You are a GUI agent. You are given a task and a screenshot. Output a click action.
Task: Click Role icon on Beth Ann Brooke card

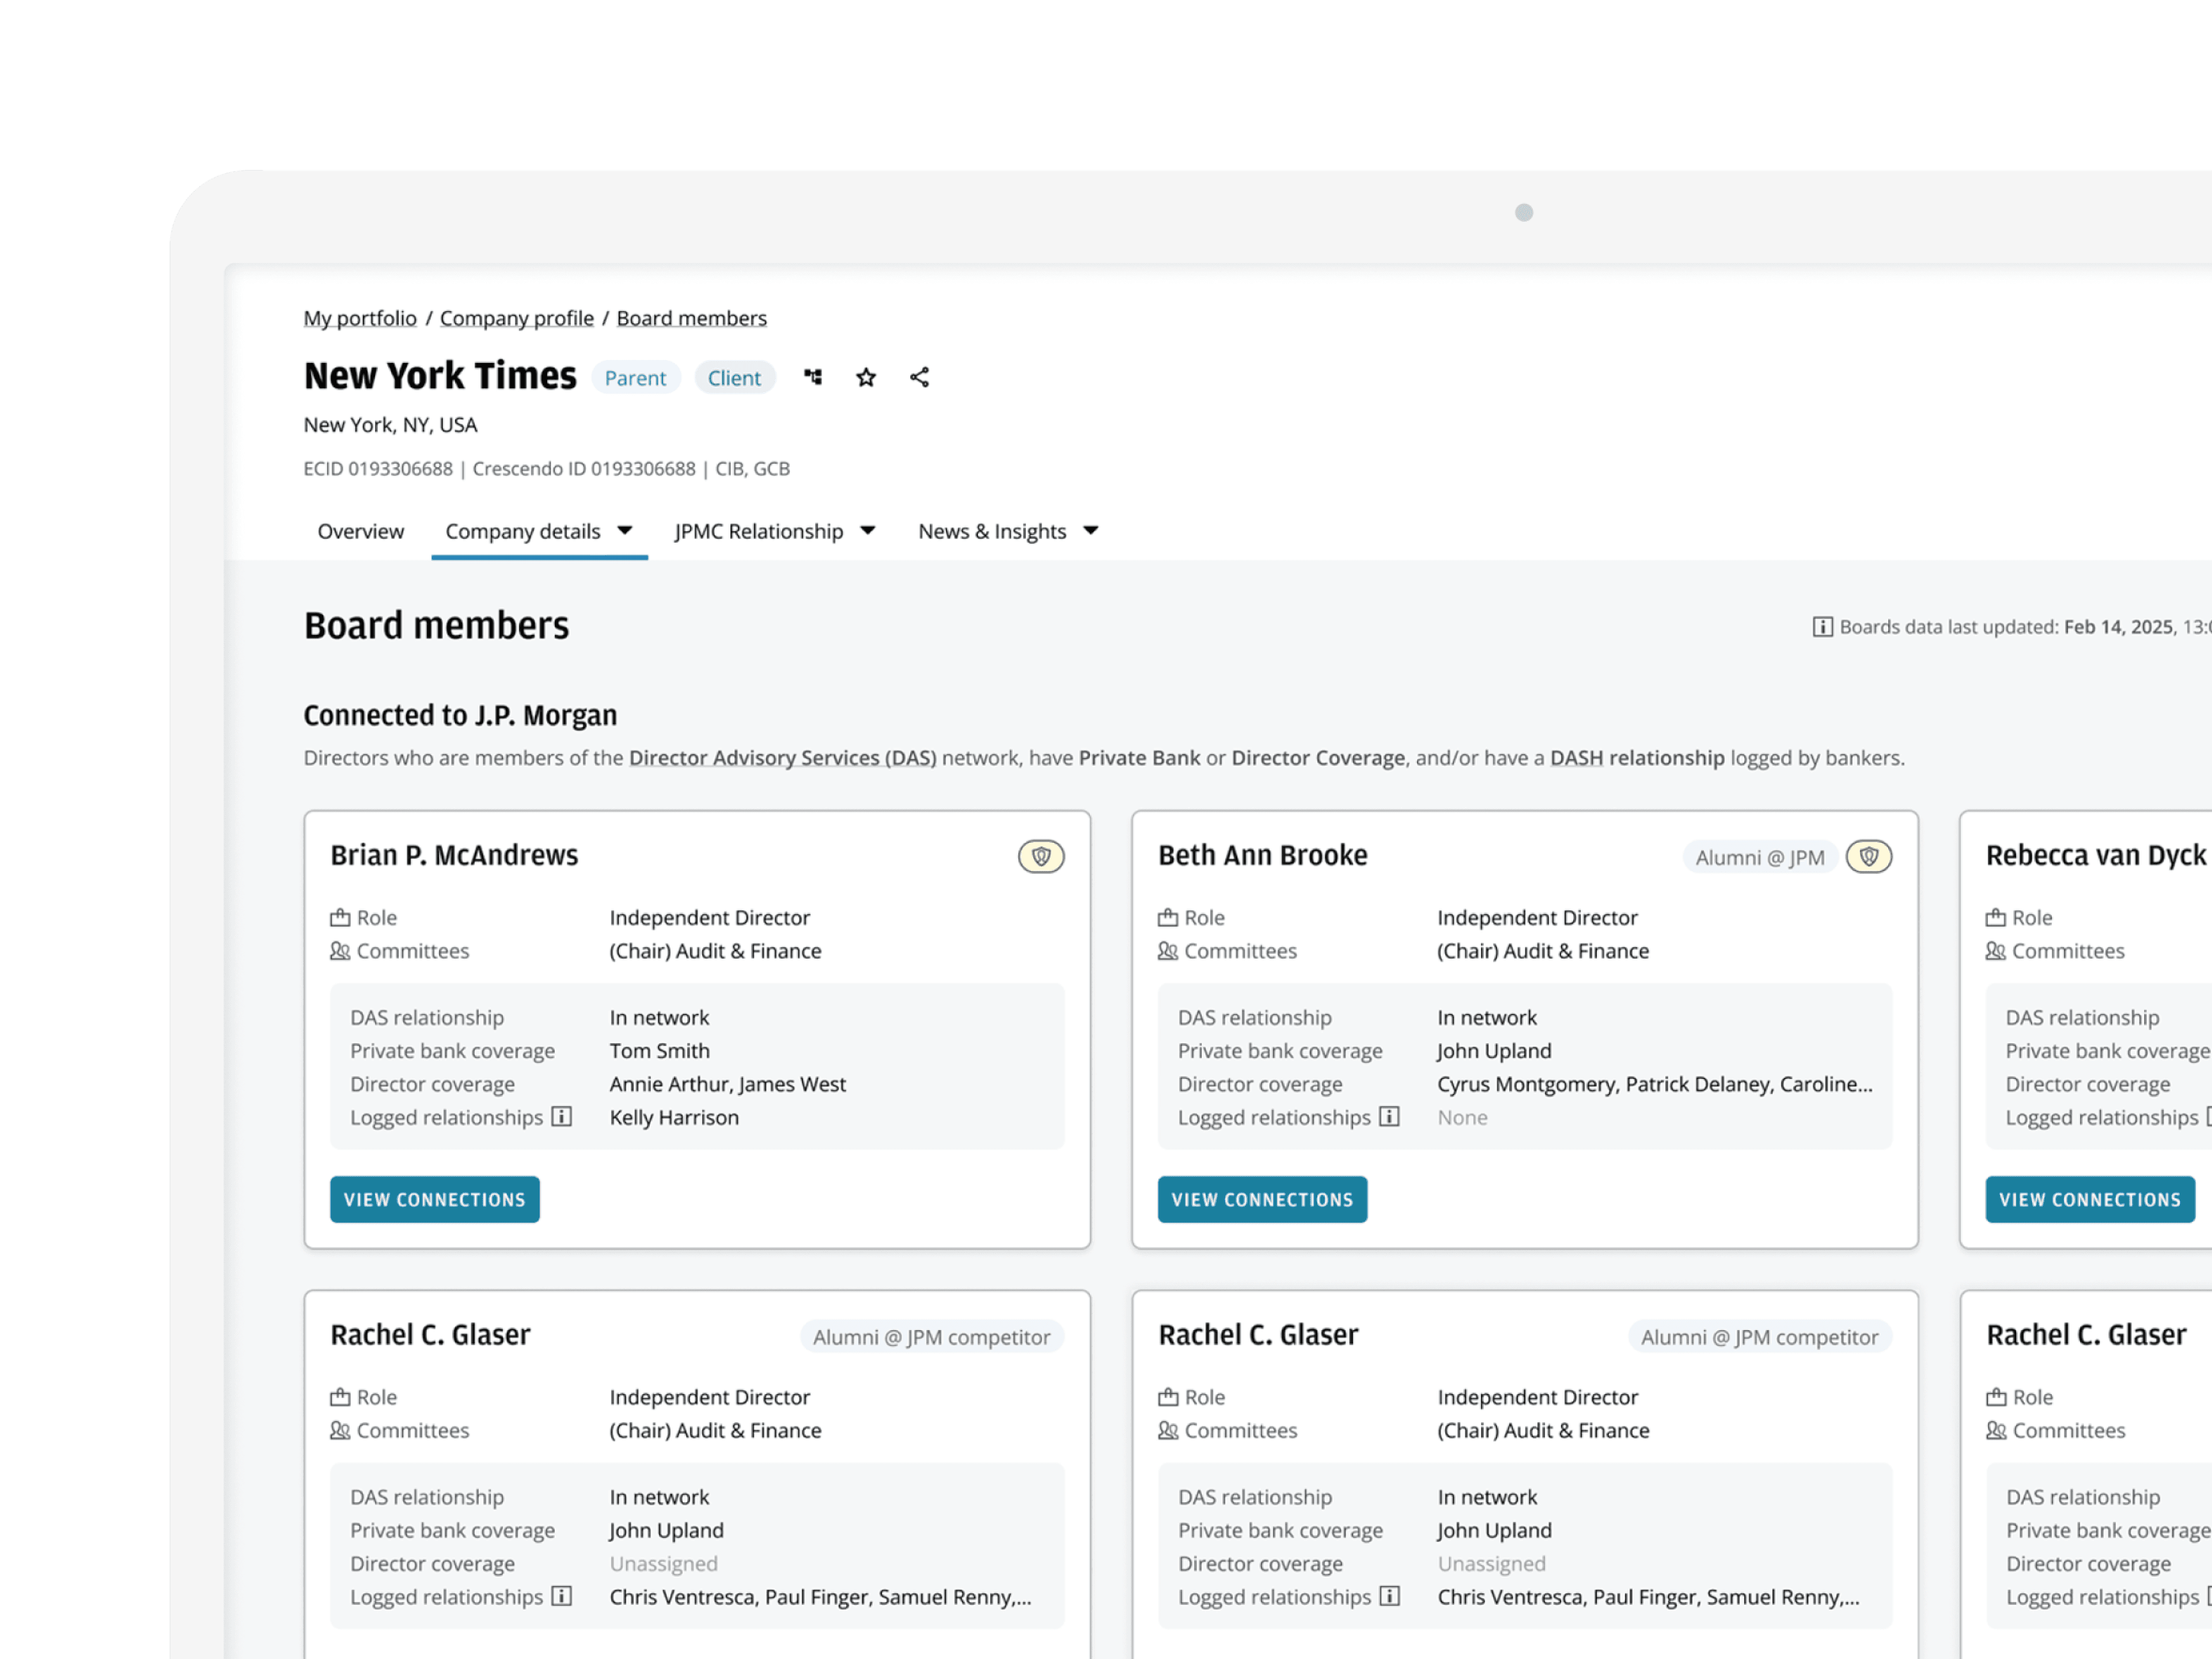click(x=1168, y=917)
